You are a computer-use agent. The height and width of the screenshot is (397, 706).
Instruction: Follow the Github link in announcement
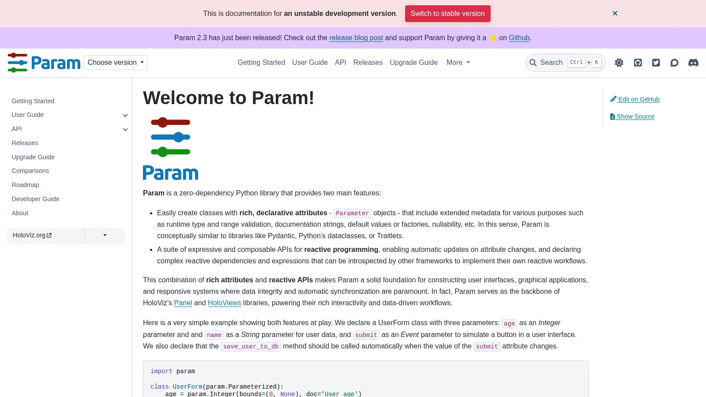point(519,38)
